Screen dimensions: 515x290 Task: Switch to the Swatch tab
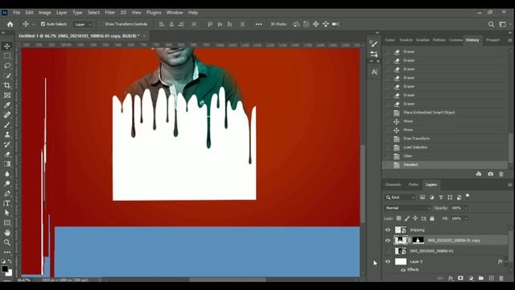click(x=406, y=40)
